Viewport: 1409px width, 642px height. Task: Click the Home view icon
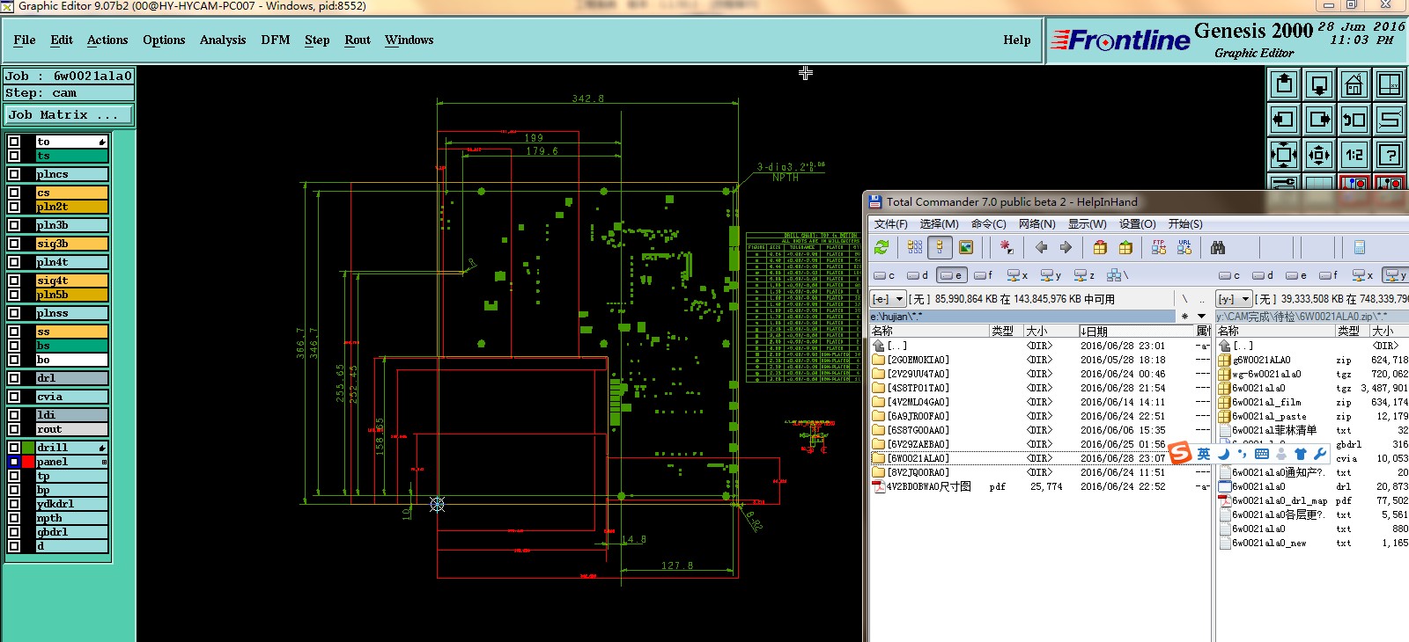tap(1354, 84)
